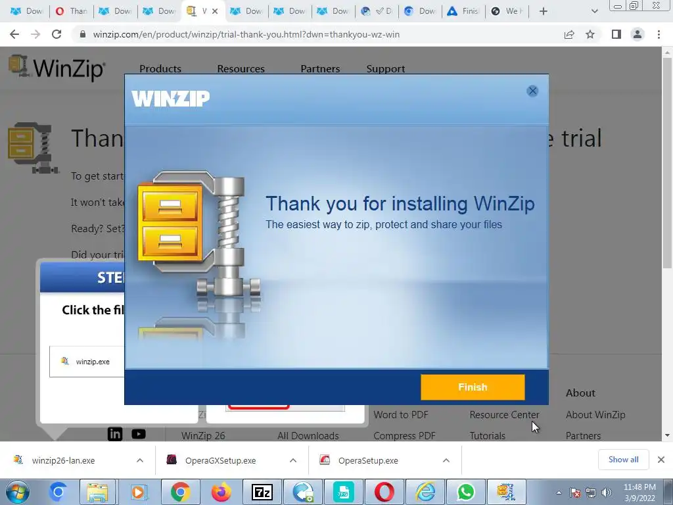Open the Partners menu on WinZip site

click(320, 68)
